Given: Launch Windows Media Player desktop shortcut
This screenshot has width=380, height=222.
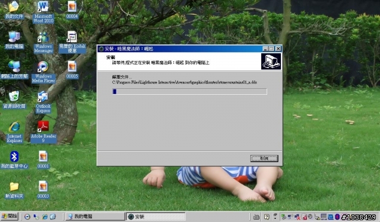Looking at the screenshot, I should (x=43, y=72).
